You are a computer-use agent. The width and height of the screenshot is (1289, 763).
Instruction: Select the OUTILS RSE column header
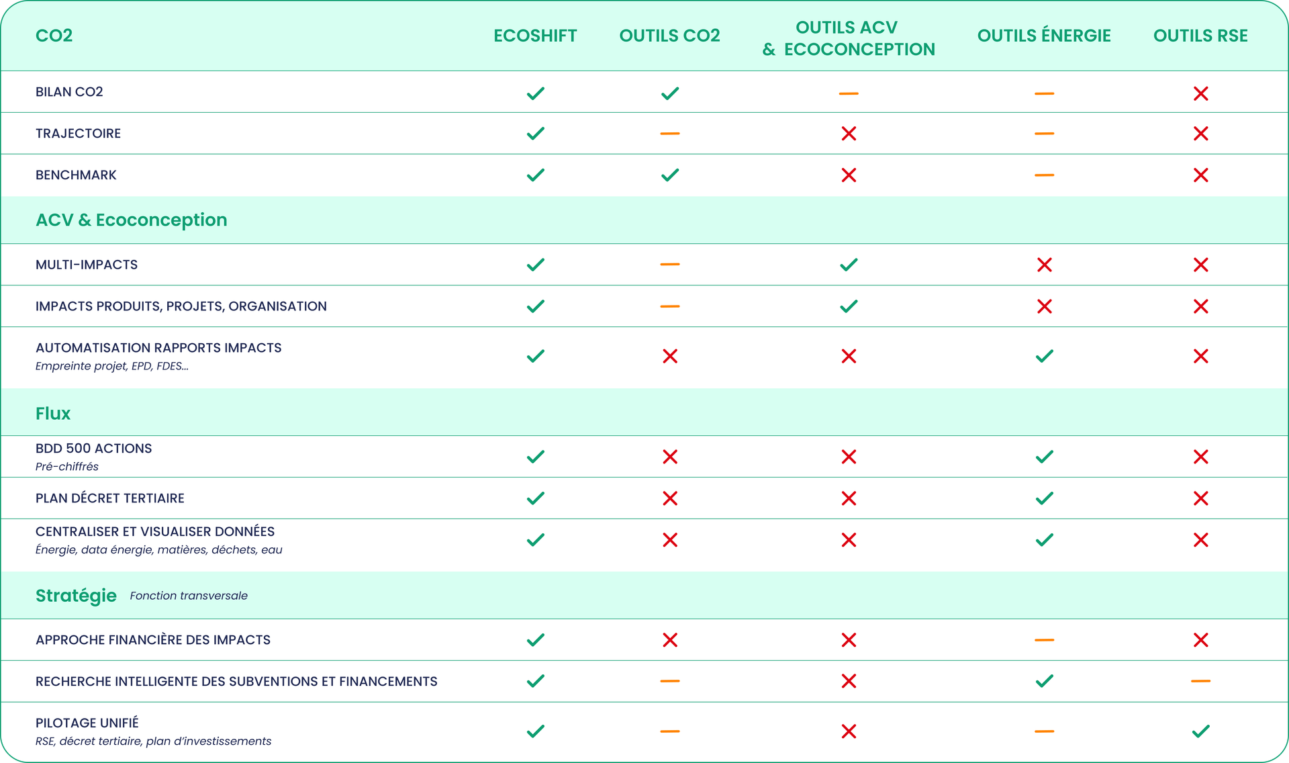pos(1200,36)
